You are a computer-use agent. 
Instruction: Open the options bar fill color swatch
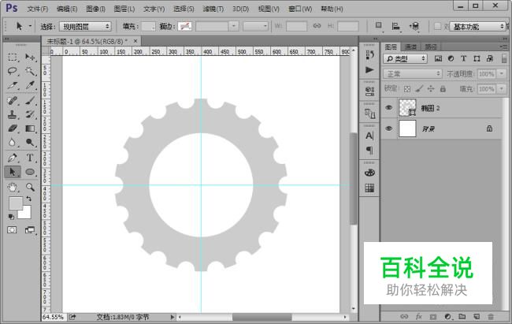pyautogui.click(x=149, y=26)
